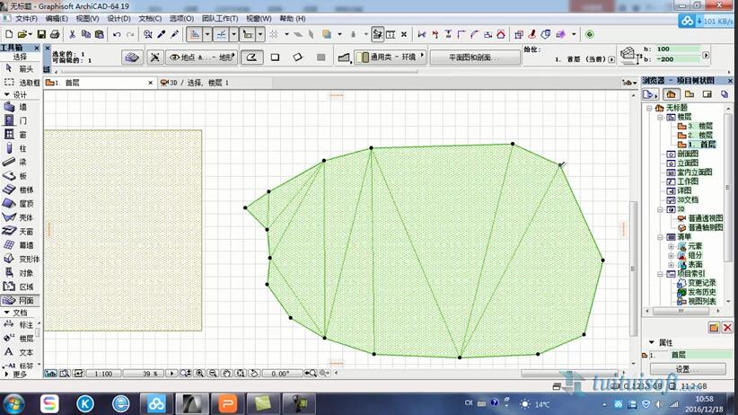Collapse the 设计 section in toolbox

coord(8,94)
